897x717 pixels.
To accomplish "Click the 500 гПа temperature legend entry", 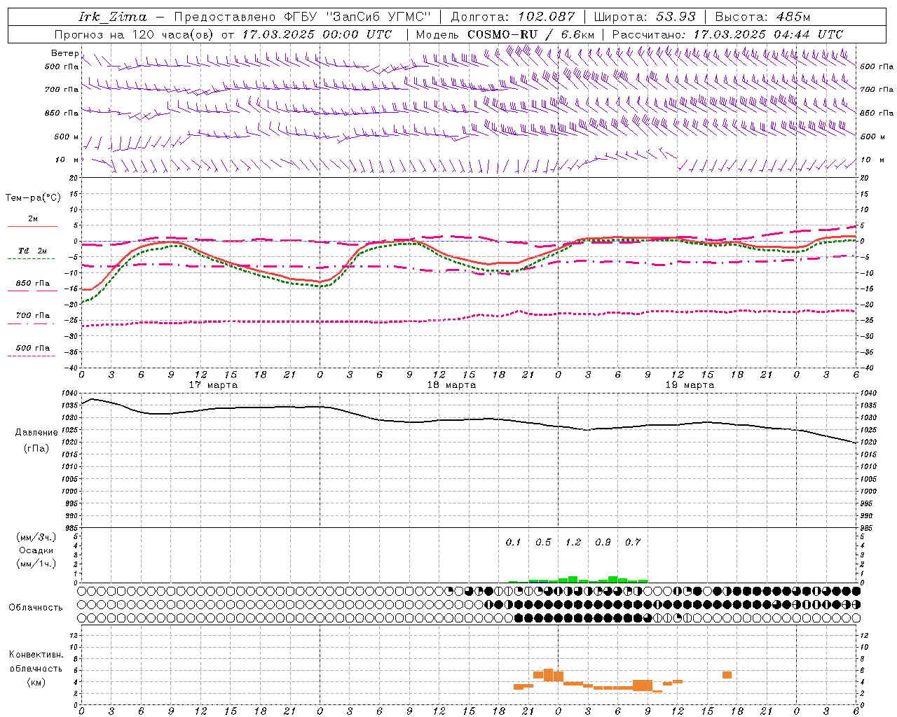I will pyautogui.click(x=33, y=348).
